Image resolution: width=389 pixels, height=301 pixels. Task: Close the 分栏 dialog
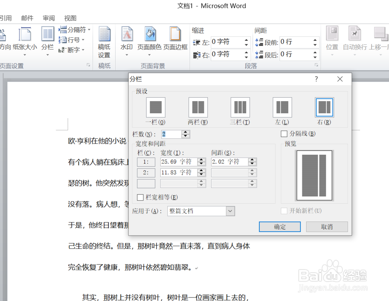click(x=340, y=79)
